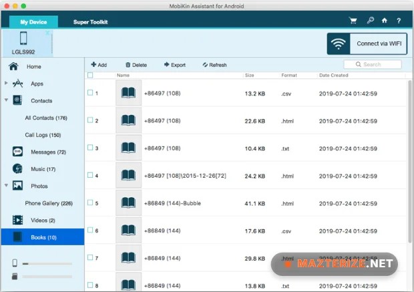Click book thumbnail in row 6
Viewport: 414px width, 292px height.
129,230
